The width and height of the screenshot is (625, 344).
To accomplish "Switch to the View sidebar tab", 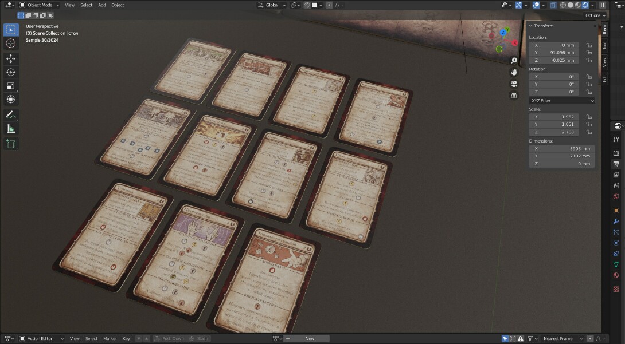I will click(604, 62).
